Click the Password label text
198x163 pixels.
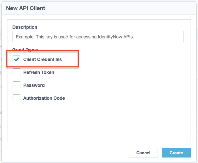(34, 85)
